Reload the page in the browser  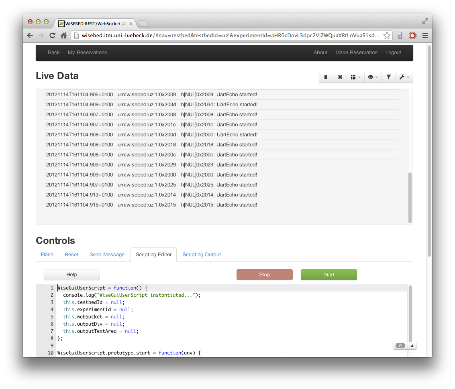pos(52,36)
